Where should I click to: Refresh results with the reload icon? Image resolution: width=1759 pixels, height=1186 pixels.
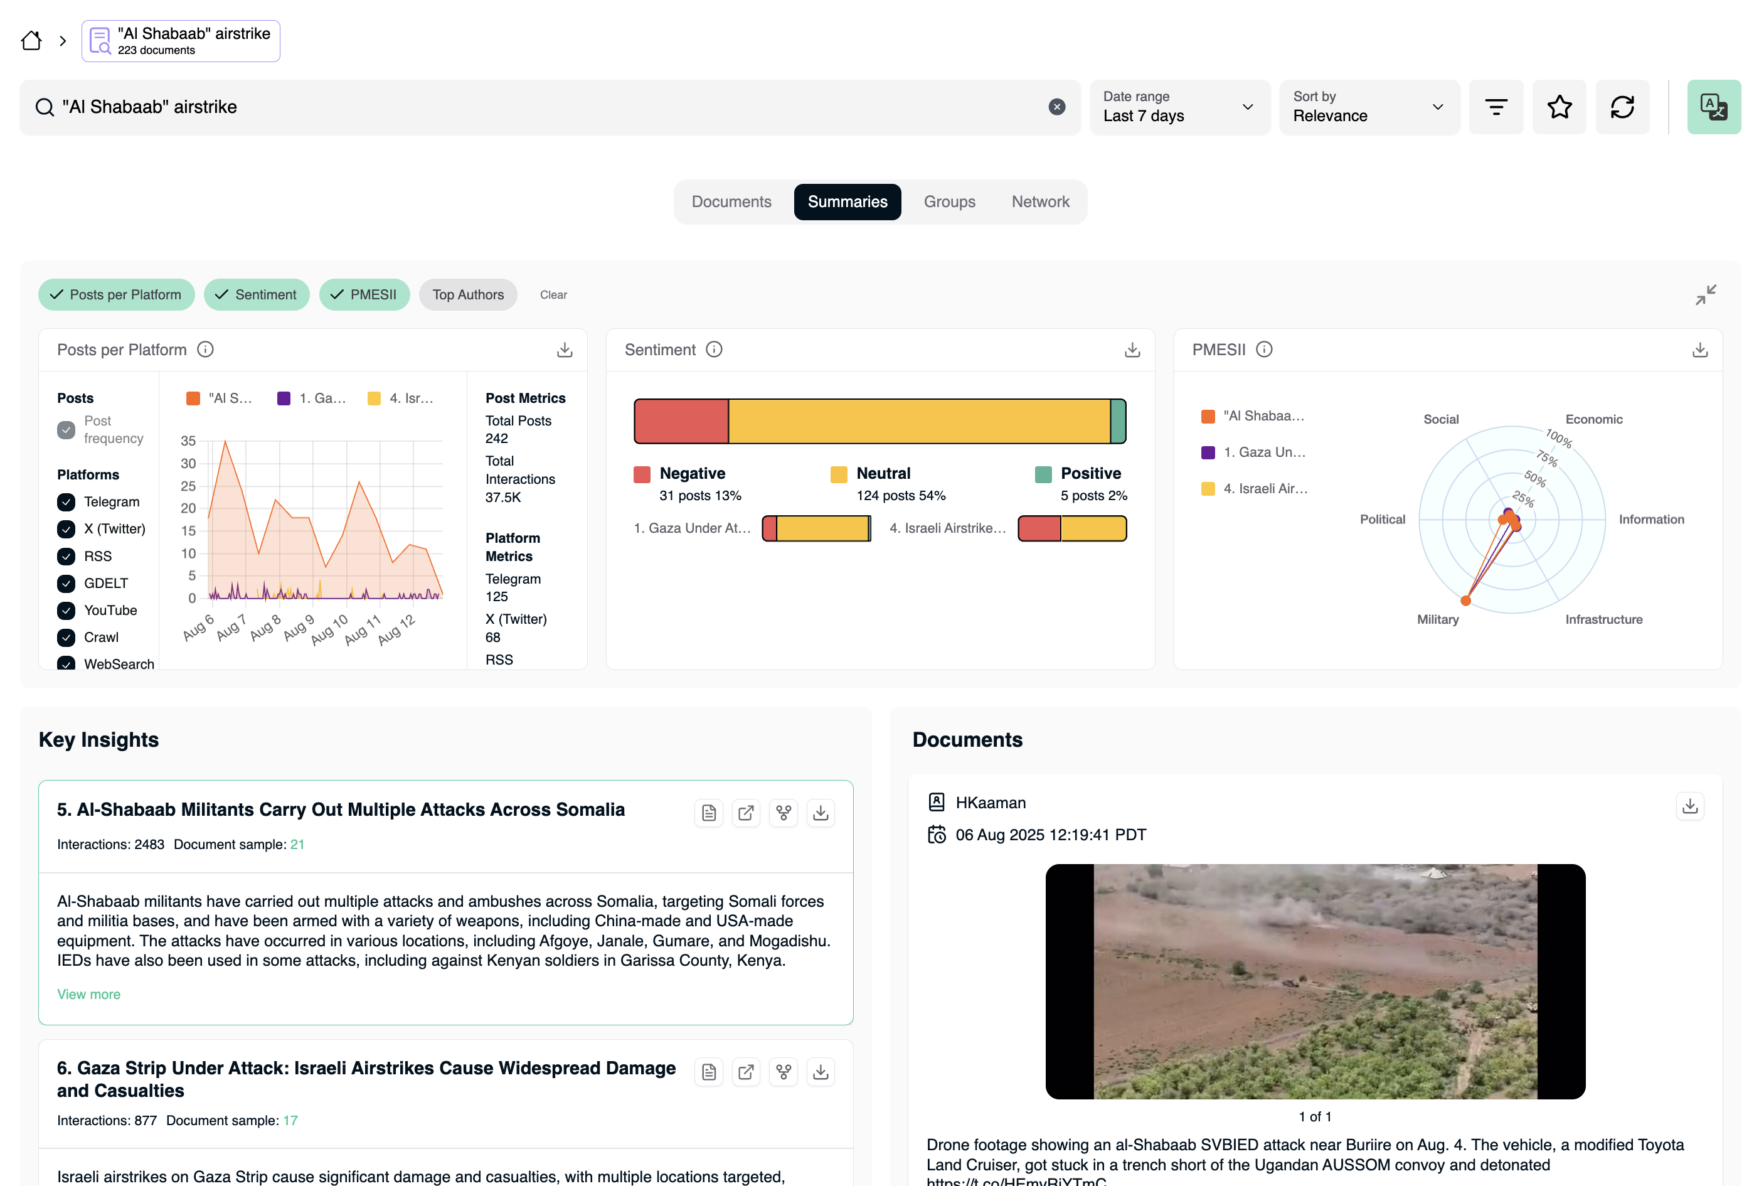click(1622, 107)
